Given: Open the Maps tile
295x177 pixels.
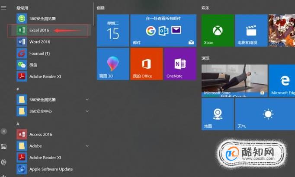Looking at the screenshot, I should coord(218,114).
